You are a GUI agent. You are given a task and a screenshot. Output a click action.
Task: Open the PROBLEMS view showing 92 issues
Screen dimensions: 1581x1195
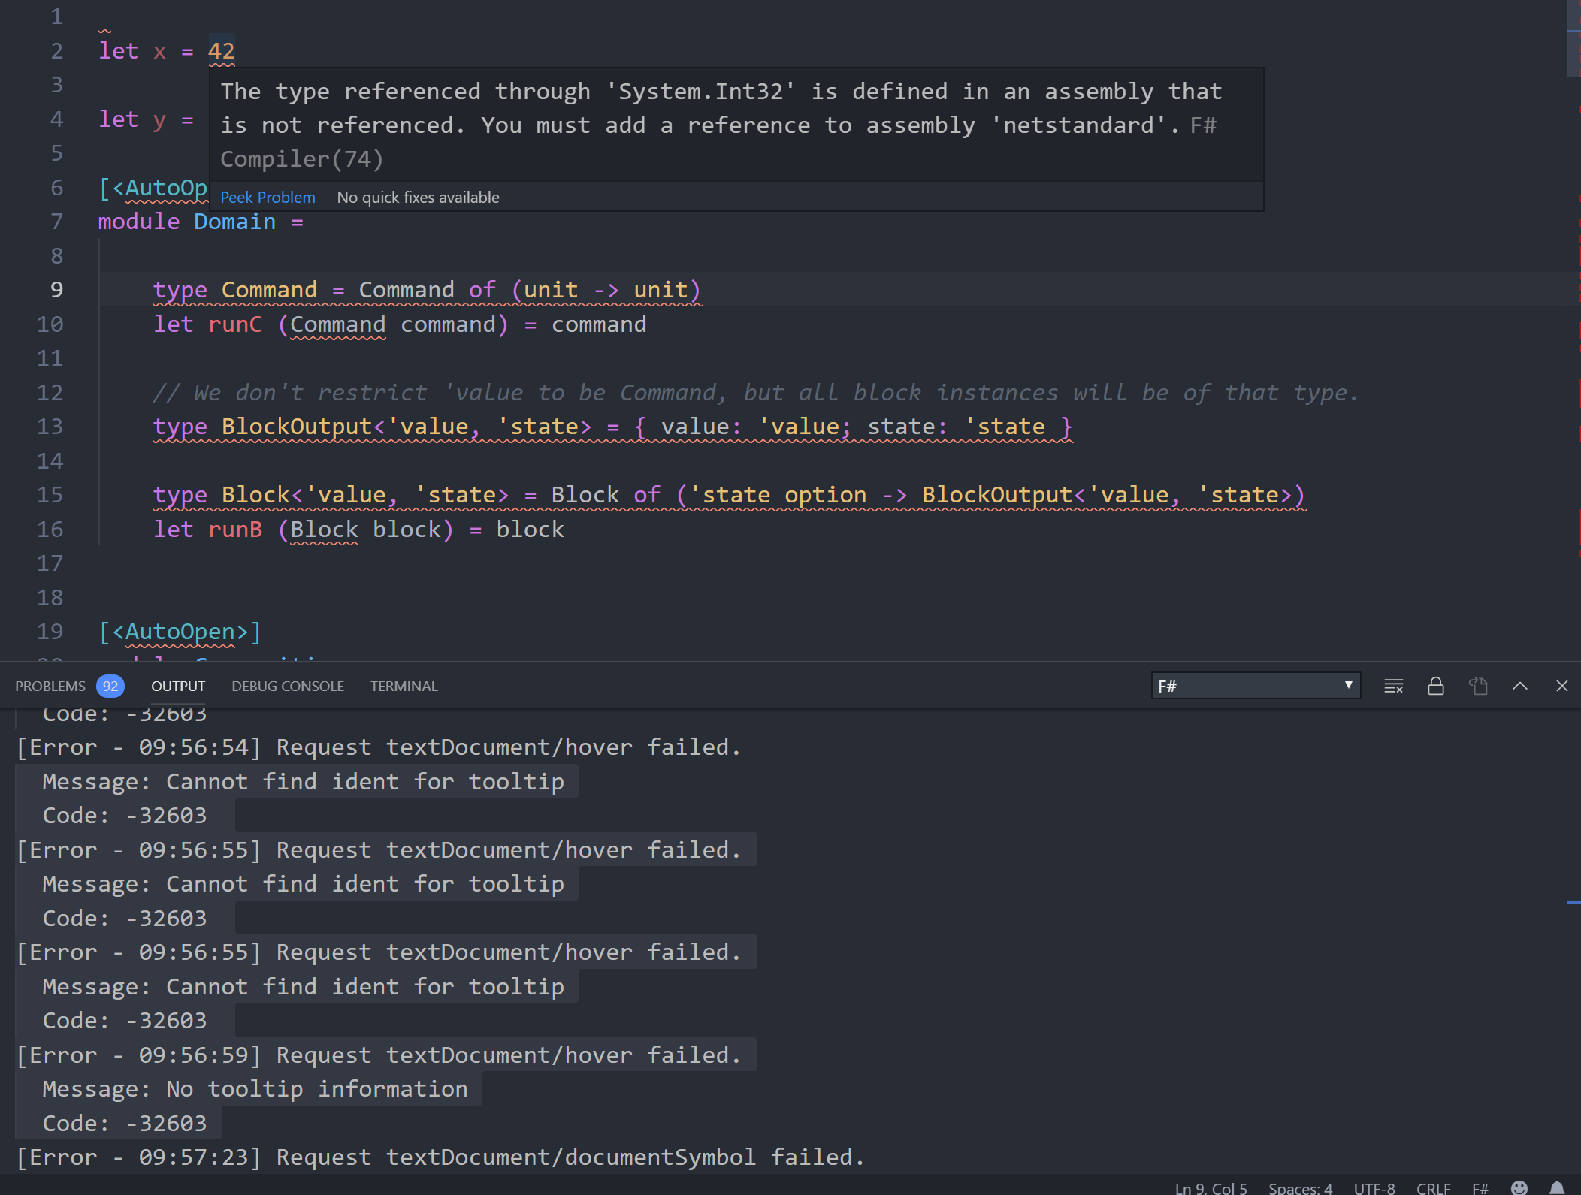pos(51,686)
